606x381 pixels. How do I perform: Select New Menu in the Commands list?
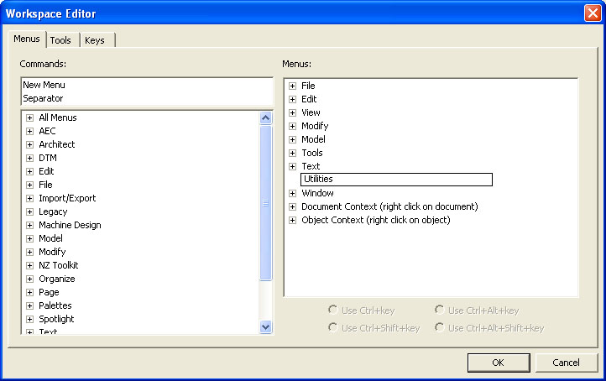tap(44, 85)
